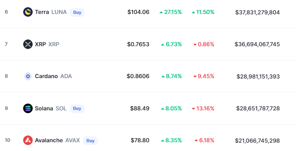Buy Terra LUNA with the Buy button
The width and height of the screenshot is (296, 151).
77,12
